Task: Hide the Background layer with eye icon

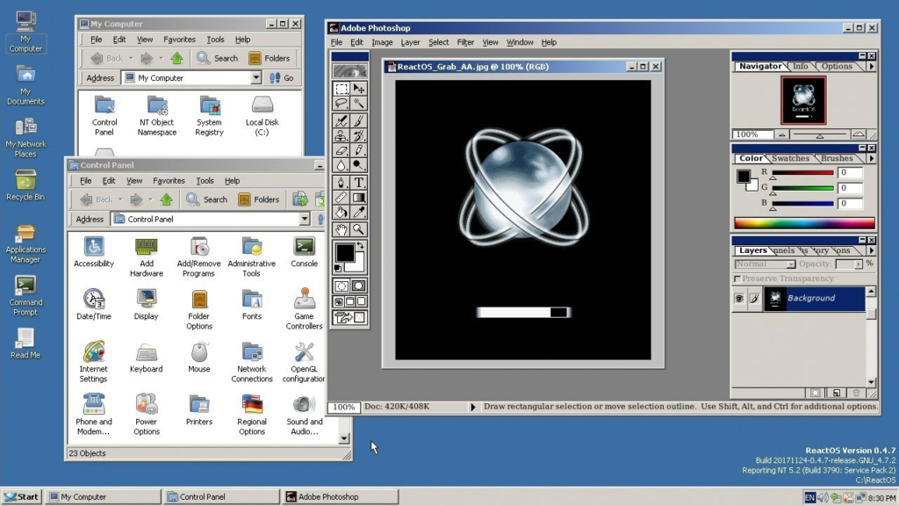Action: click(x=739, y=299)
